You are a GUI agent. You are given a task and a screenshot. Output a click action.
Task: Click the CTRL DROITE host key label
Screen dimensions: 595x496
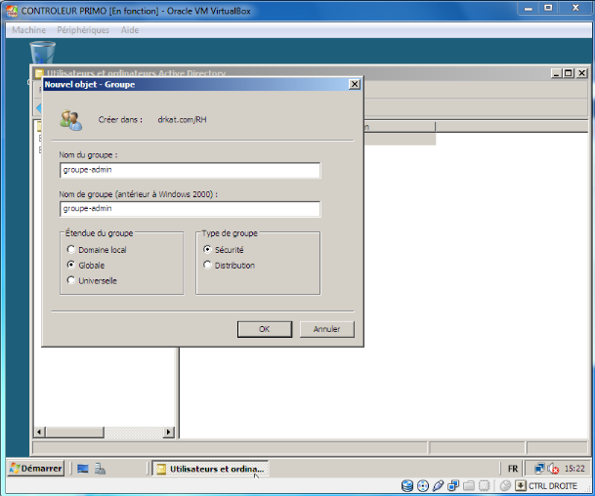pyautogui.click(x=553, y=486)
